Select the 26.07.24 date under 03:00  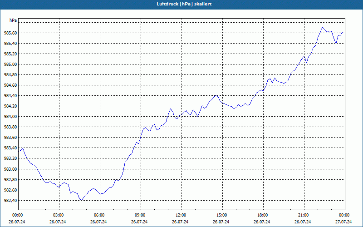(x=58, y=222)
